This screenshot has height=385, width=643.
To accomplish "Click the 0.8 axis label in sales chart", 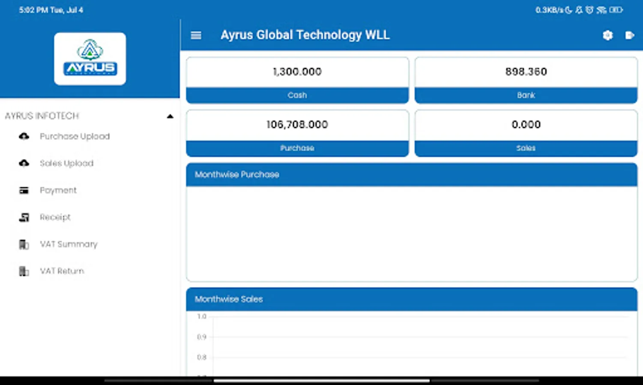I will pyautogui.click(x=202, y=357).
